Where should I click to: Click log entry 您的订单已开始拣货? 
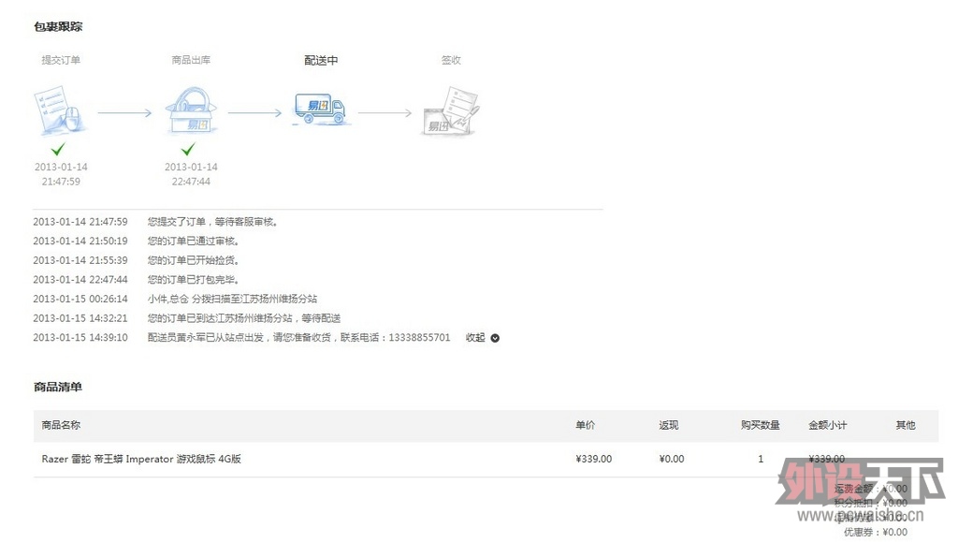(194, 260)
